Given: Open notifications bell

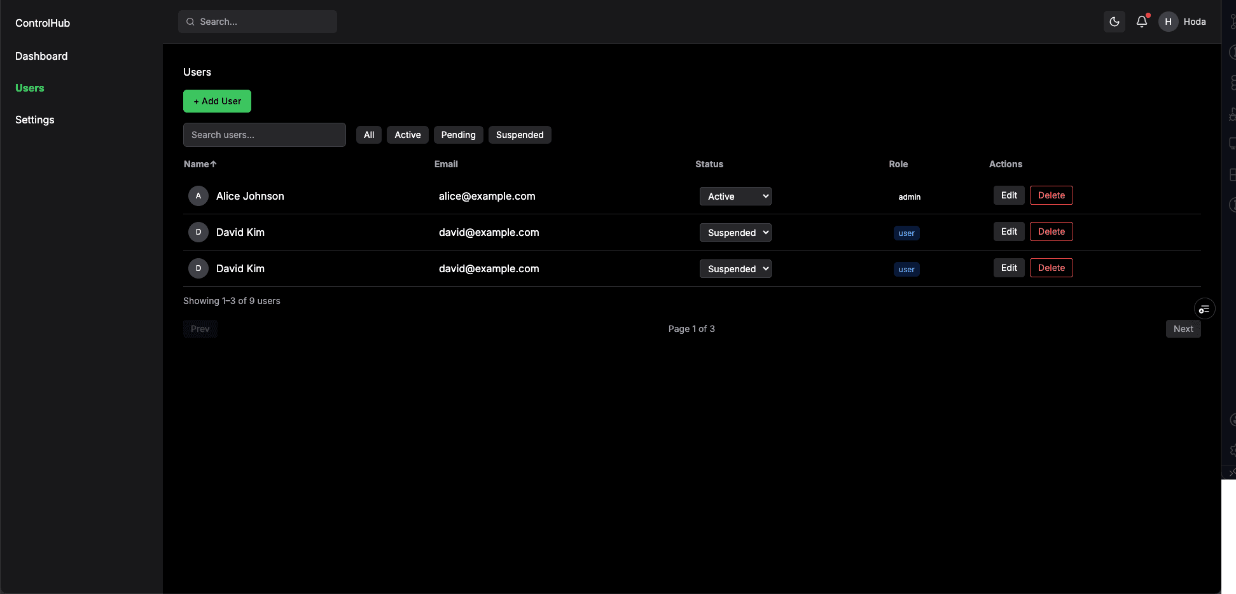Looking at the screenshot, I should (x=1142, y=22).
